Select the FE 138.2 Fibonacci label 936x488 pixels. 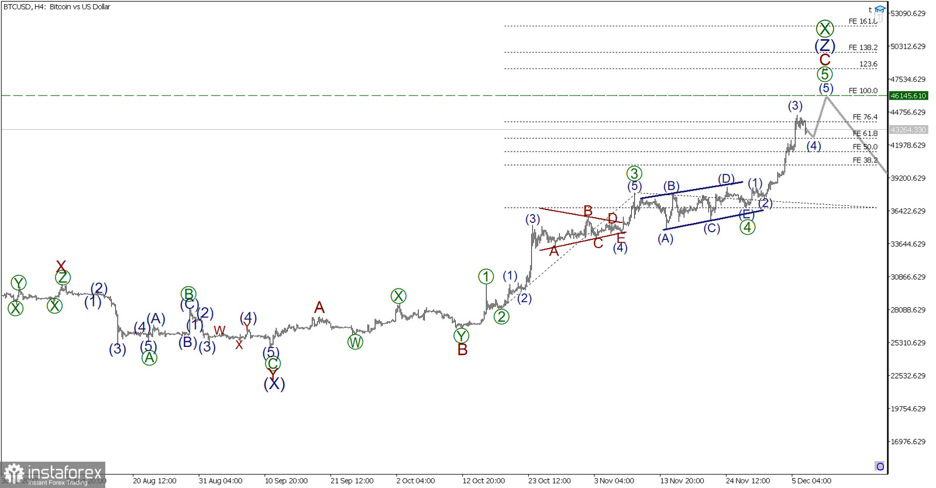pyautogui.click(x=863, y=47)
